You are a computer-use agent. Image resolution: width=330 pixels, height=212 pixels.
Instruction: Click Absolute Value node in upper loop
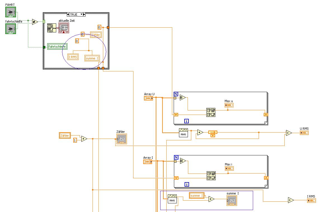(183, 98)
